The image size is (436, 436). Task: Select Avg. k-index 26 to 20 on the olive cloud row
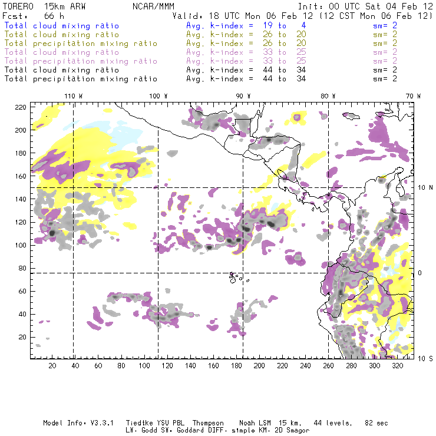point(246,35)
